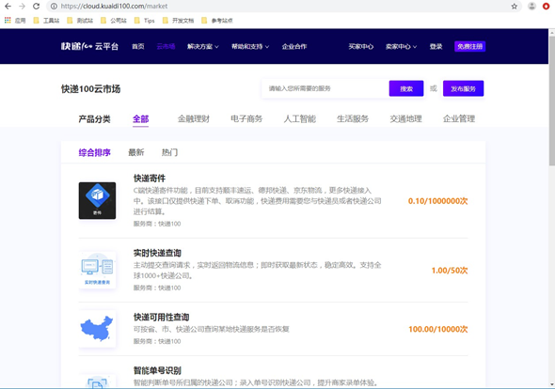The image size is (555, 389).
Task: Click the 登录 login link
Action: (x=436, y=46)
